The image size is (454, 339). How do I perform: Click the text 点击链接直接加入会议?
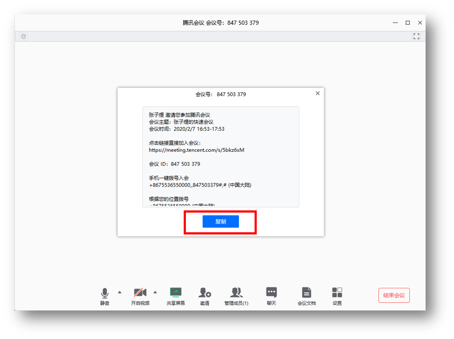(x=174, y=143)
